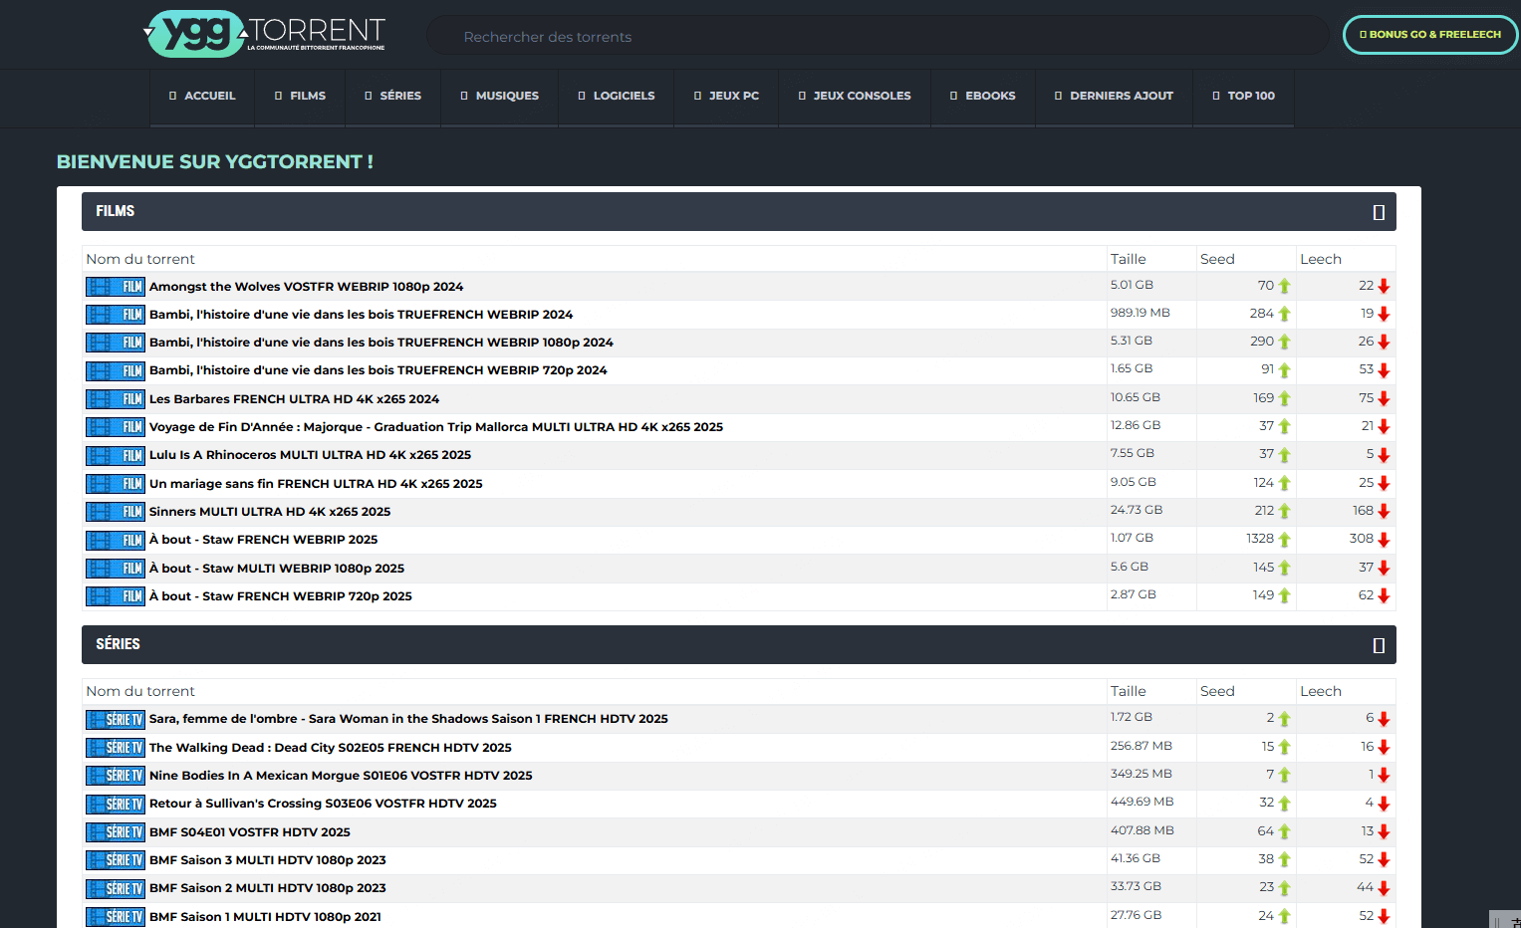The image size is (1521, 928).
Task: Open the JEUX PC menu item
Action: point(726,96)
